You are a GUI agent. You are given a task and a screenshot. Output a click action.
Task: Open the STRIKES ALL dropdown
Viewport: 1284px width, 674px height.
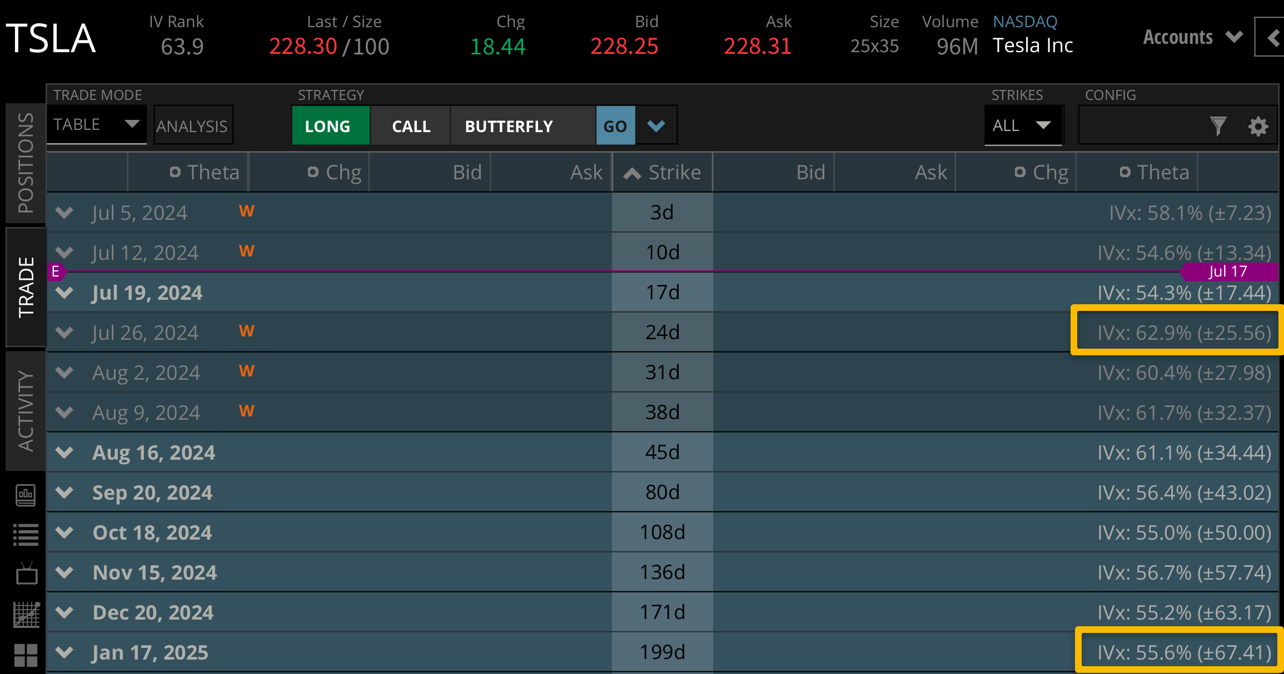click(1023, 125)
